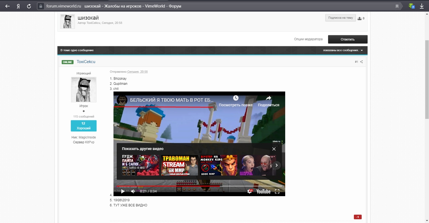Image resolution: width=429 pixels, height=223 pixels.
Task: Click the topic title 'шизокай'
Action: pyautogui.click(x=88, y=18)
